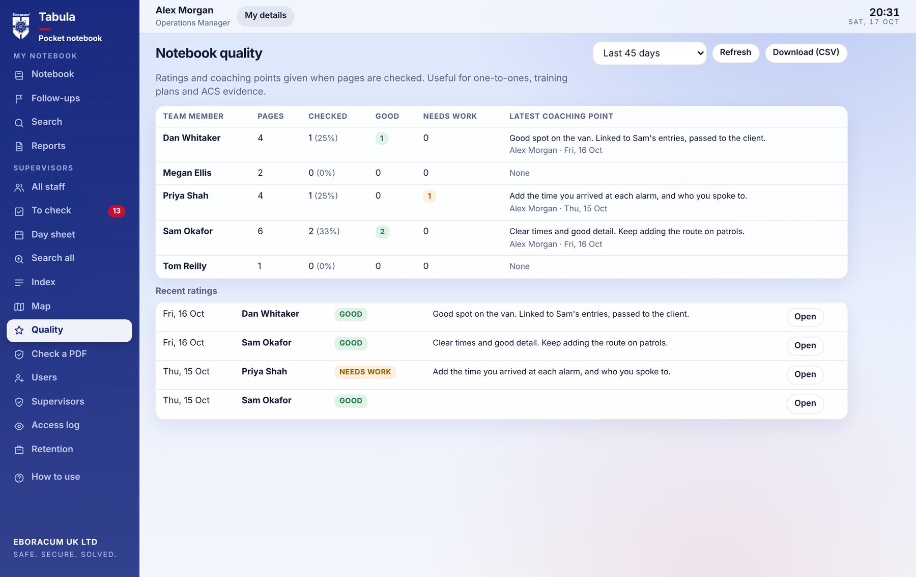This screenshot has height=577, width=916.
Task: Click the Check a PDF shield icon
Action: click(x=19, y=354)
